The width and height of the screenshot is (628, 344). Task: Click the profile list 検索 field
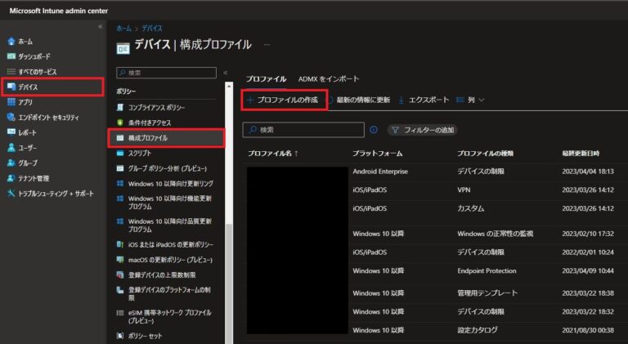coord(303,130)
